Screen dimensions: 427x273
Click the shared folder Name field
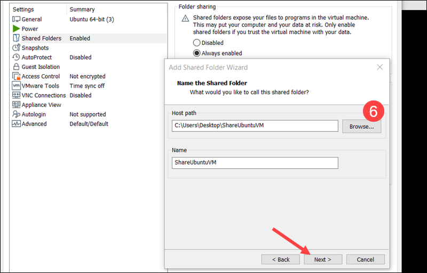click(255, 163)
